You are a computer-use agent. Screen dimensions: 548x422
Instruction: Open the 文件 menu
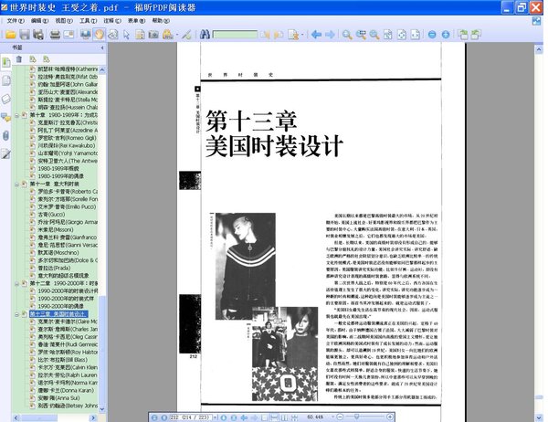click(x=16, y=19)
